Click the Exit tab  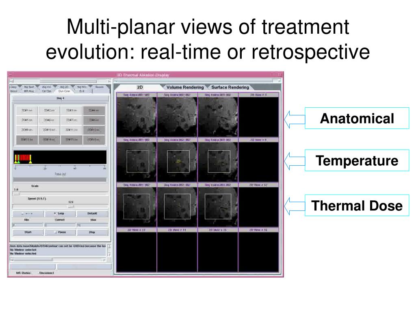coord(82,91)
